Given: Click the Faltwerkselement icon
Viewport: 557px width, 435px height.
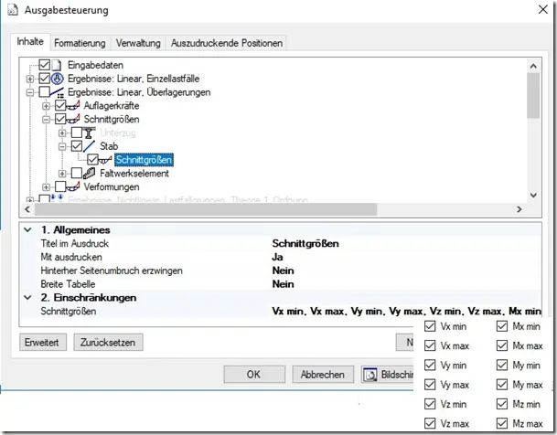Looking at the screenshot, I should pos(89,173).
